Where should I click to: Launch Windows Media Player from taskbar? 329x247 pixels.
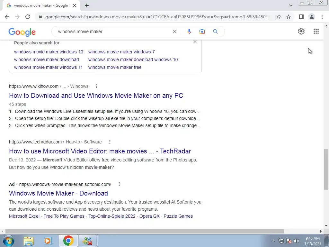[48, 241]
